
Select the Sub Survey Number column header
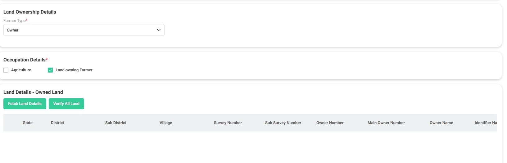click(283, 123)
